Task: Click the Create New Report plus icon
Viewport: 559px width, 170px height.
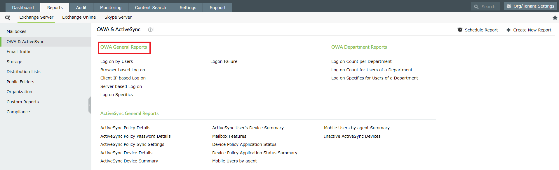Action: pyautogui.click(x=509, y=30)
